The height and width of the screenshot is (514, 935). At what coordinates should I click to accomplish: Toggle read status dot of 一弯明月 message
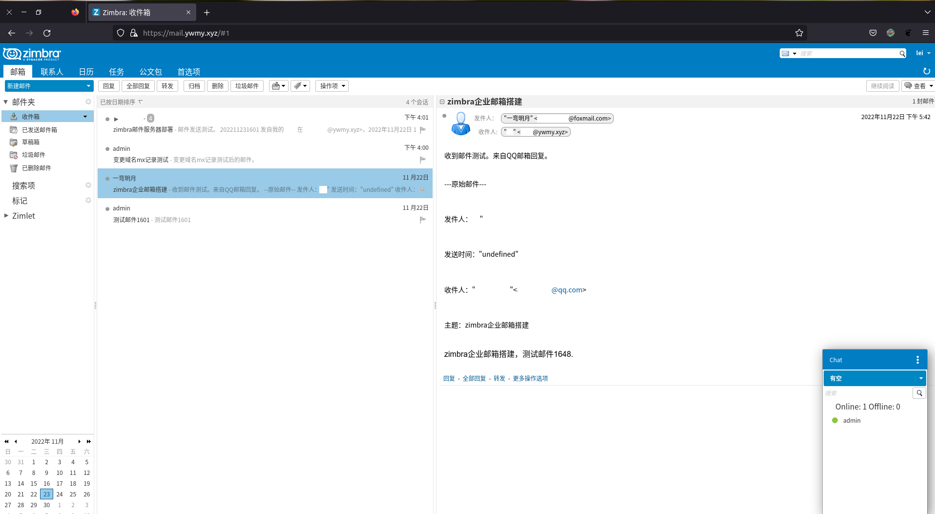(107, 179)
